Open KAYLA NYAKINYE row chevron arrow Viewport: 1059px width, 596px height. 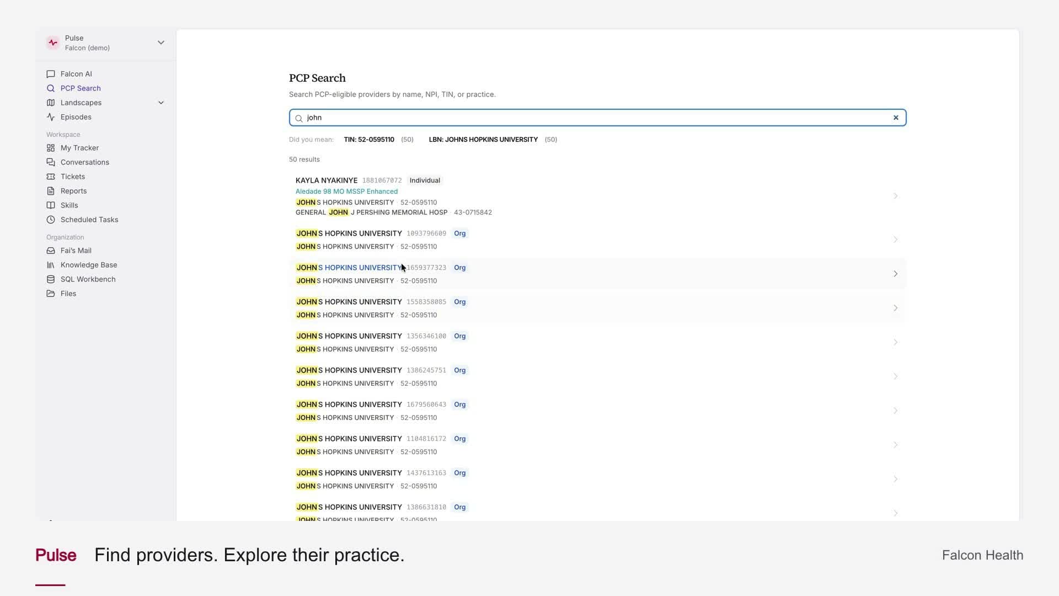click(x=895, y=196)
